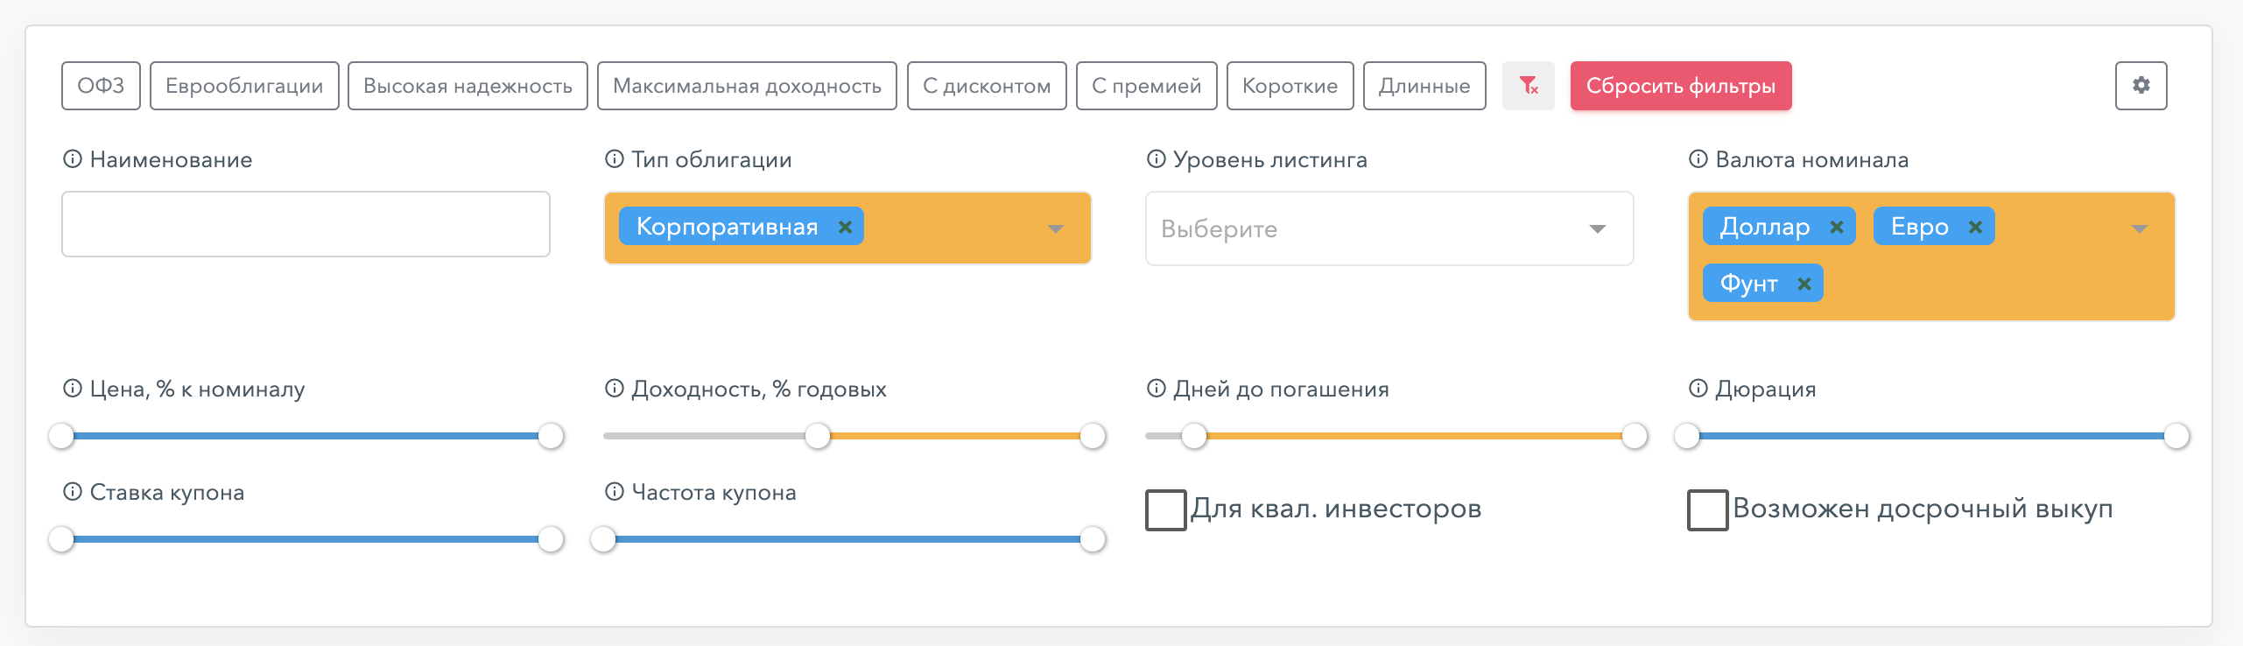The height and width of the screenshot is (646, 2243).
Task: Click the Сбросить фильтры button
Action: pos(1681,86)
